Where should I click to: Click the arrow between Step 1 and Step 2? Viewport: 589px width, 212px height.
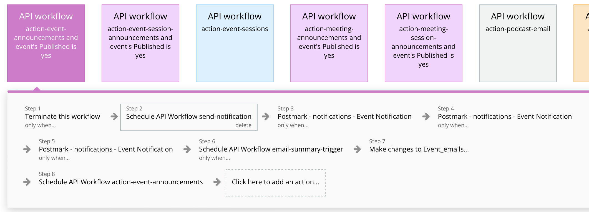114,117
